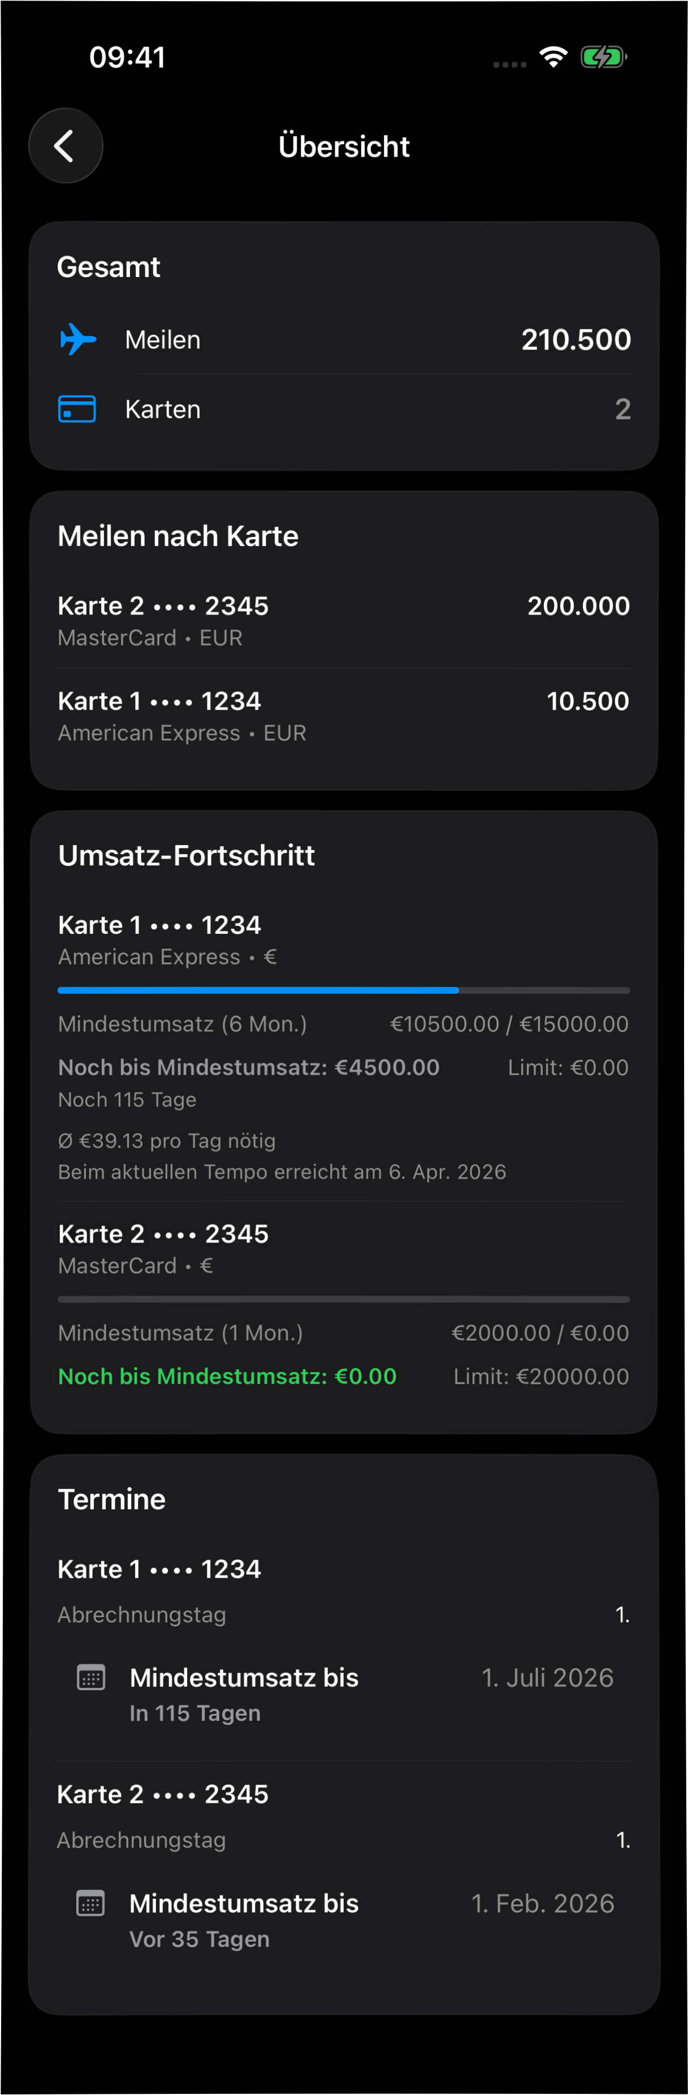Viewport: 688px width, 2095px height.
Task: Tap the Übersicht title
Action: click(344, 146)
